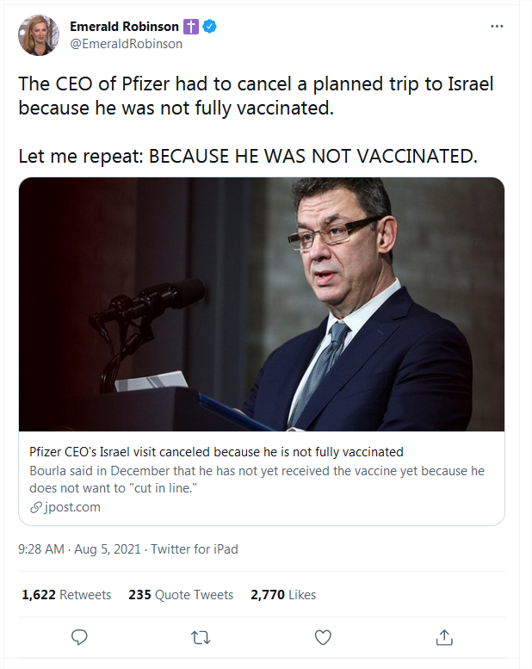Click the article description starting with Bourla
Screen dimensions: 532x669
257,480
